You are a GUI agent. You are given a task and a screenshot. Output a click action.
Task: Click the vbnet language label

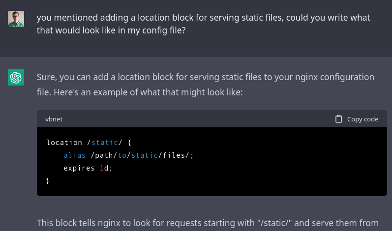pos(54,119)
